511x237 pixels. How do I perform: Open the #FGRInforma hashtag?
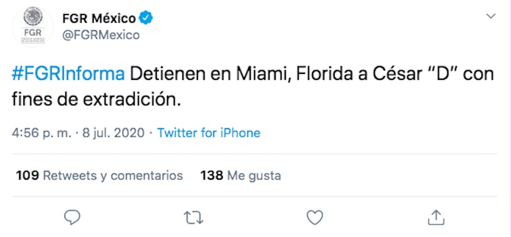click(69, 75)
